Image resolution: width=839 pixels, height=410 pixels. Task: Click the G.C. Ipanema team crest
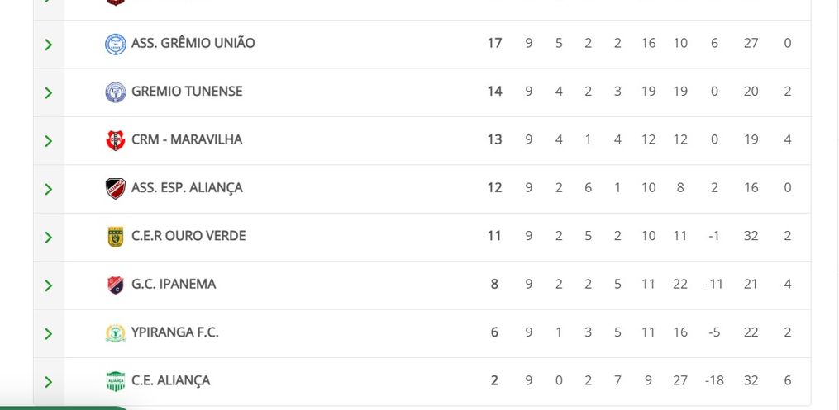(x=115, y=285)
